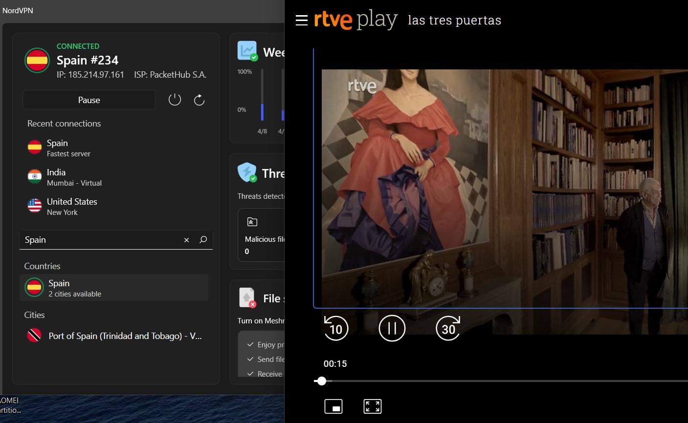Expand Spain to view its 2 cities
Screen dimensions: 688x423
(x=114, y=288)
